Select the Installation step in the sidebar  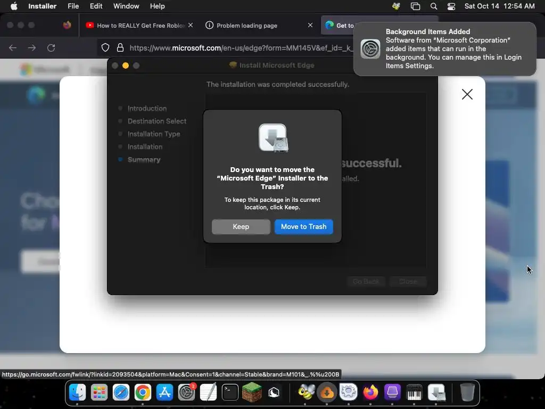pos(145,147)
